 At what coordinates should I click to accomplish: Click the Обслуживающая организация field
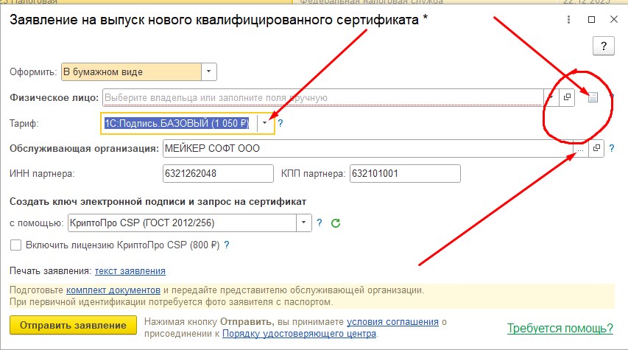click(367, 148)
